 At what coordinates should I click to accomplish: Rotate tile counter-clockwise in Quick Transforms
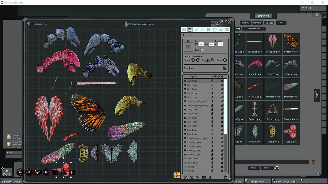point(193,60)
